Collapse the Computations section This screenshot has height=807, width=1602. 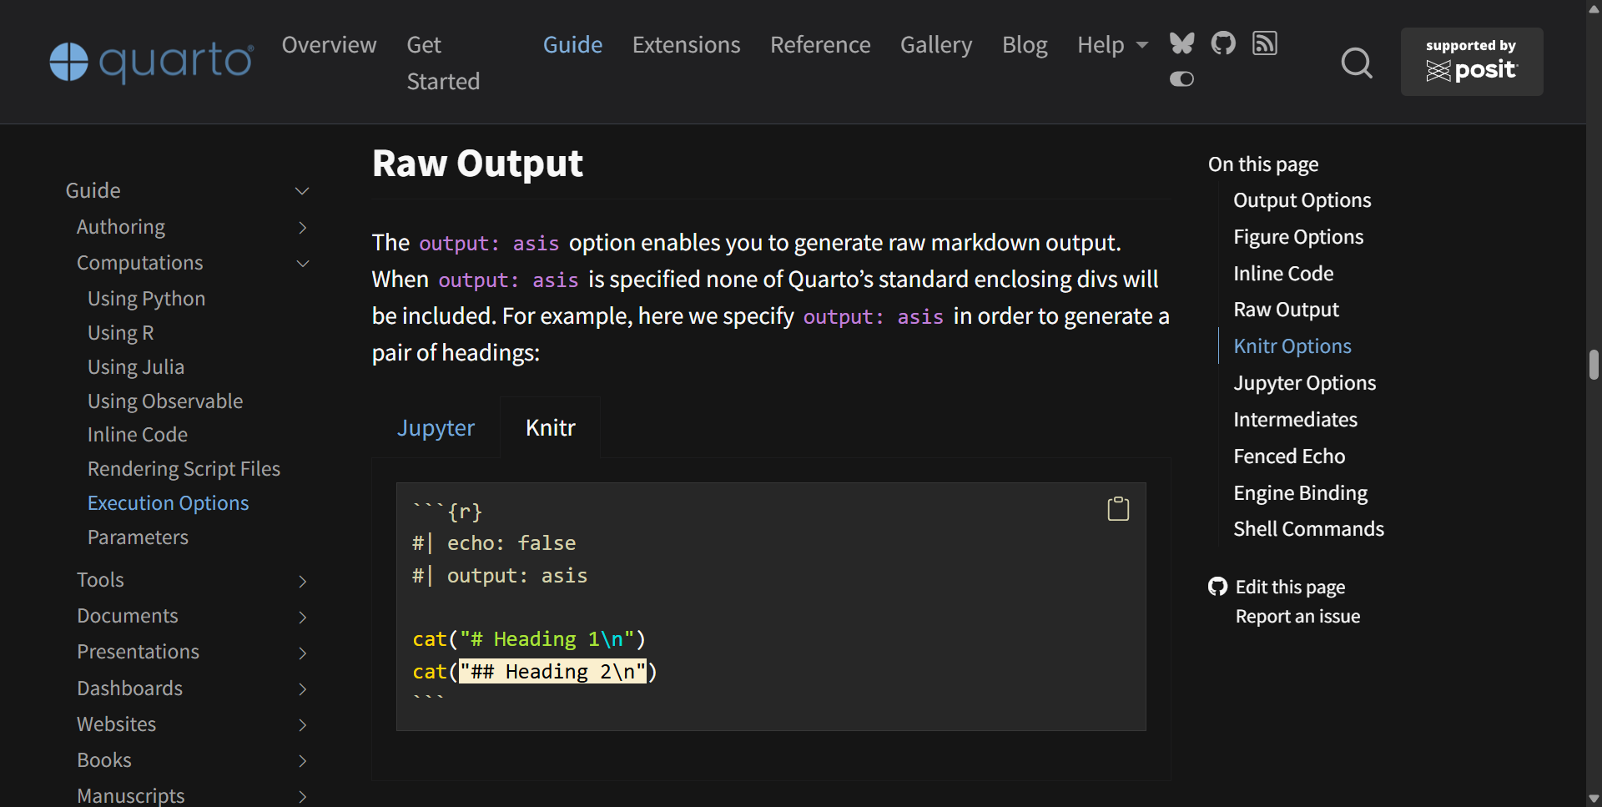tap(302, 263)
